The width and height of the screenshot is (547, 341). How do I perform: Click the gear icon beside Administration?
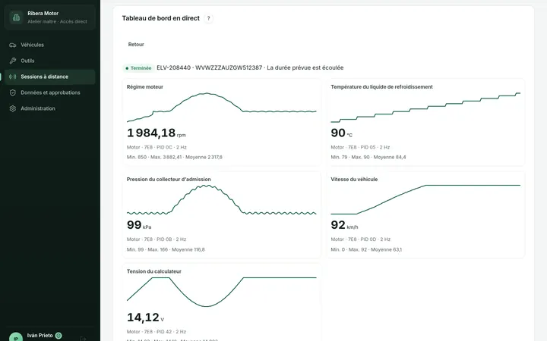coord(13,108)
